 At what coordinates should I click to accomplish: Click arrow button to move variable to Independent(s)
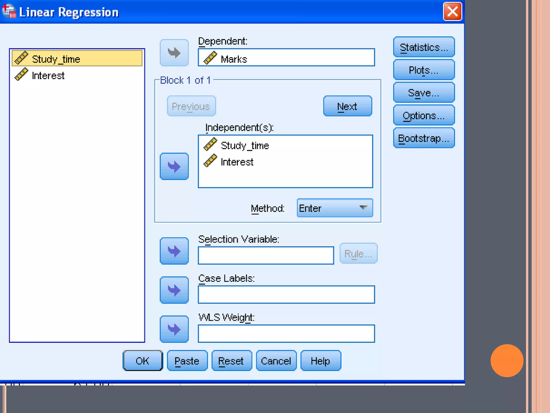[x=174, y=166]
